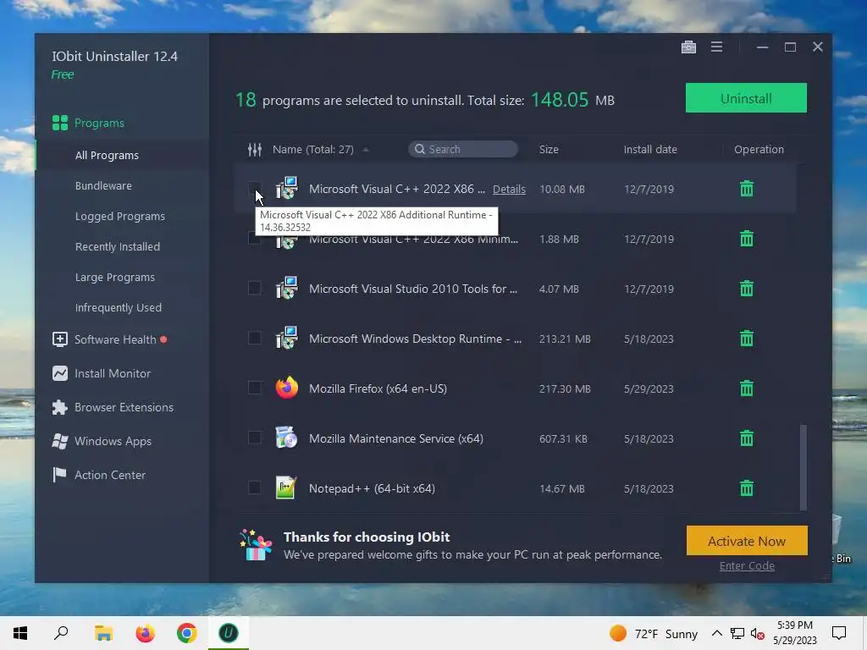Delete Microsoft Visual C++ 2022 X86 Additional via trash icon

pyautogui.click(x=747, y=189)
